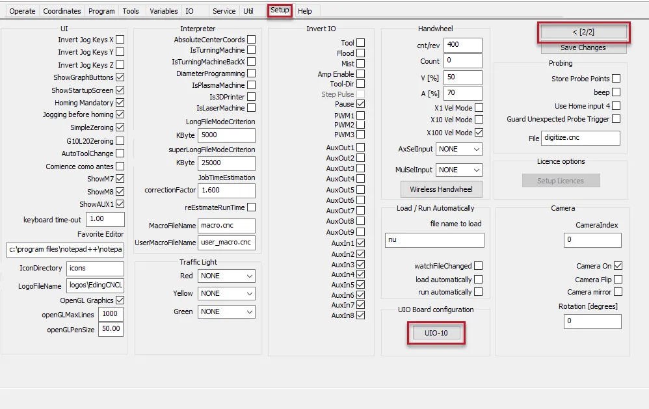This screenshot has width=649, height=409.
Task: Open the Program tab
Action: click(x=101, y=11)
